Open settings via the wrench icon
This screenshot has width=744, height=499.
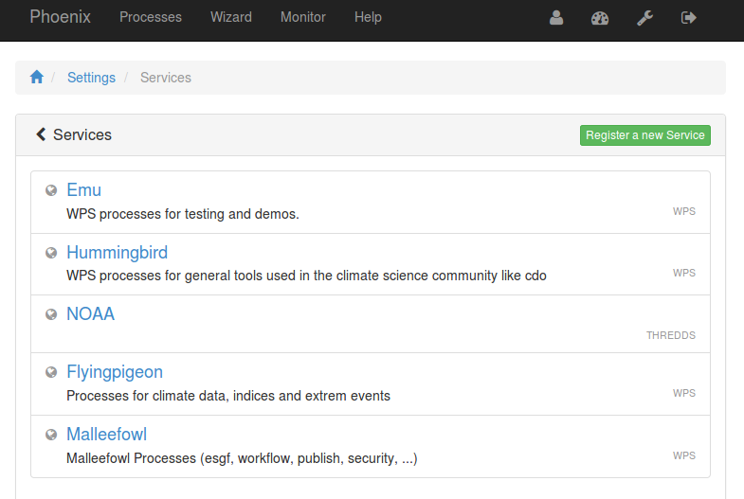tap(644, 18)
